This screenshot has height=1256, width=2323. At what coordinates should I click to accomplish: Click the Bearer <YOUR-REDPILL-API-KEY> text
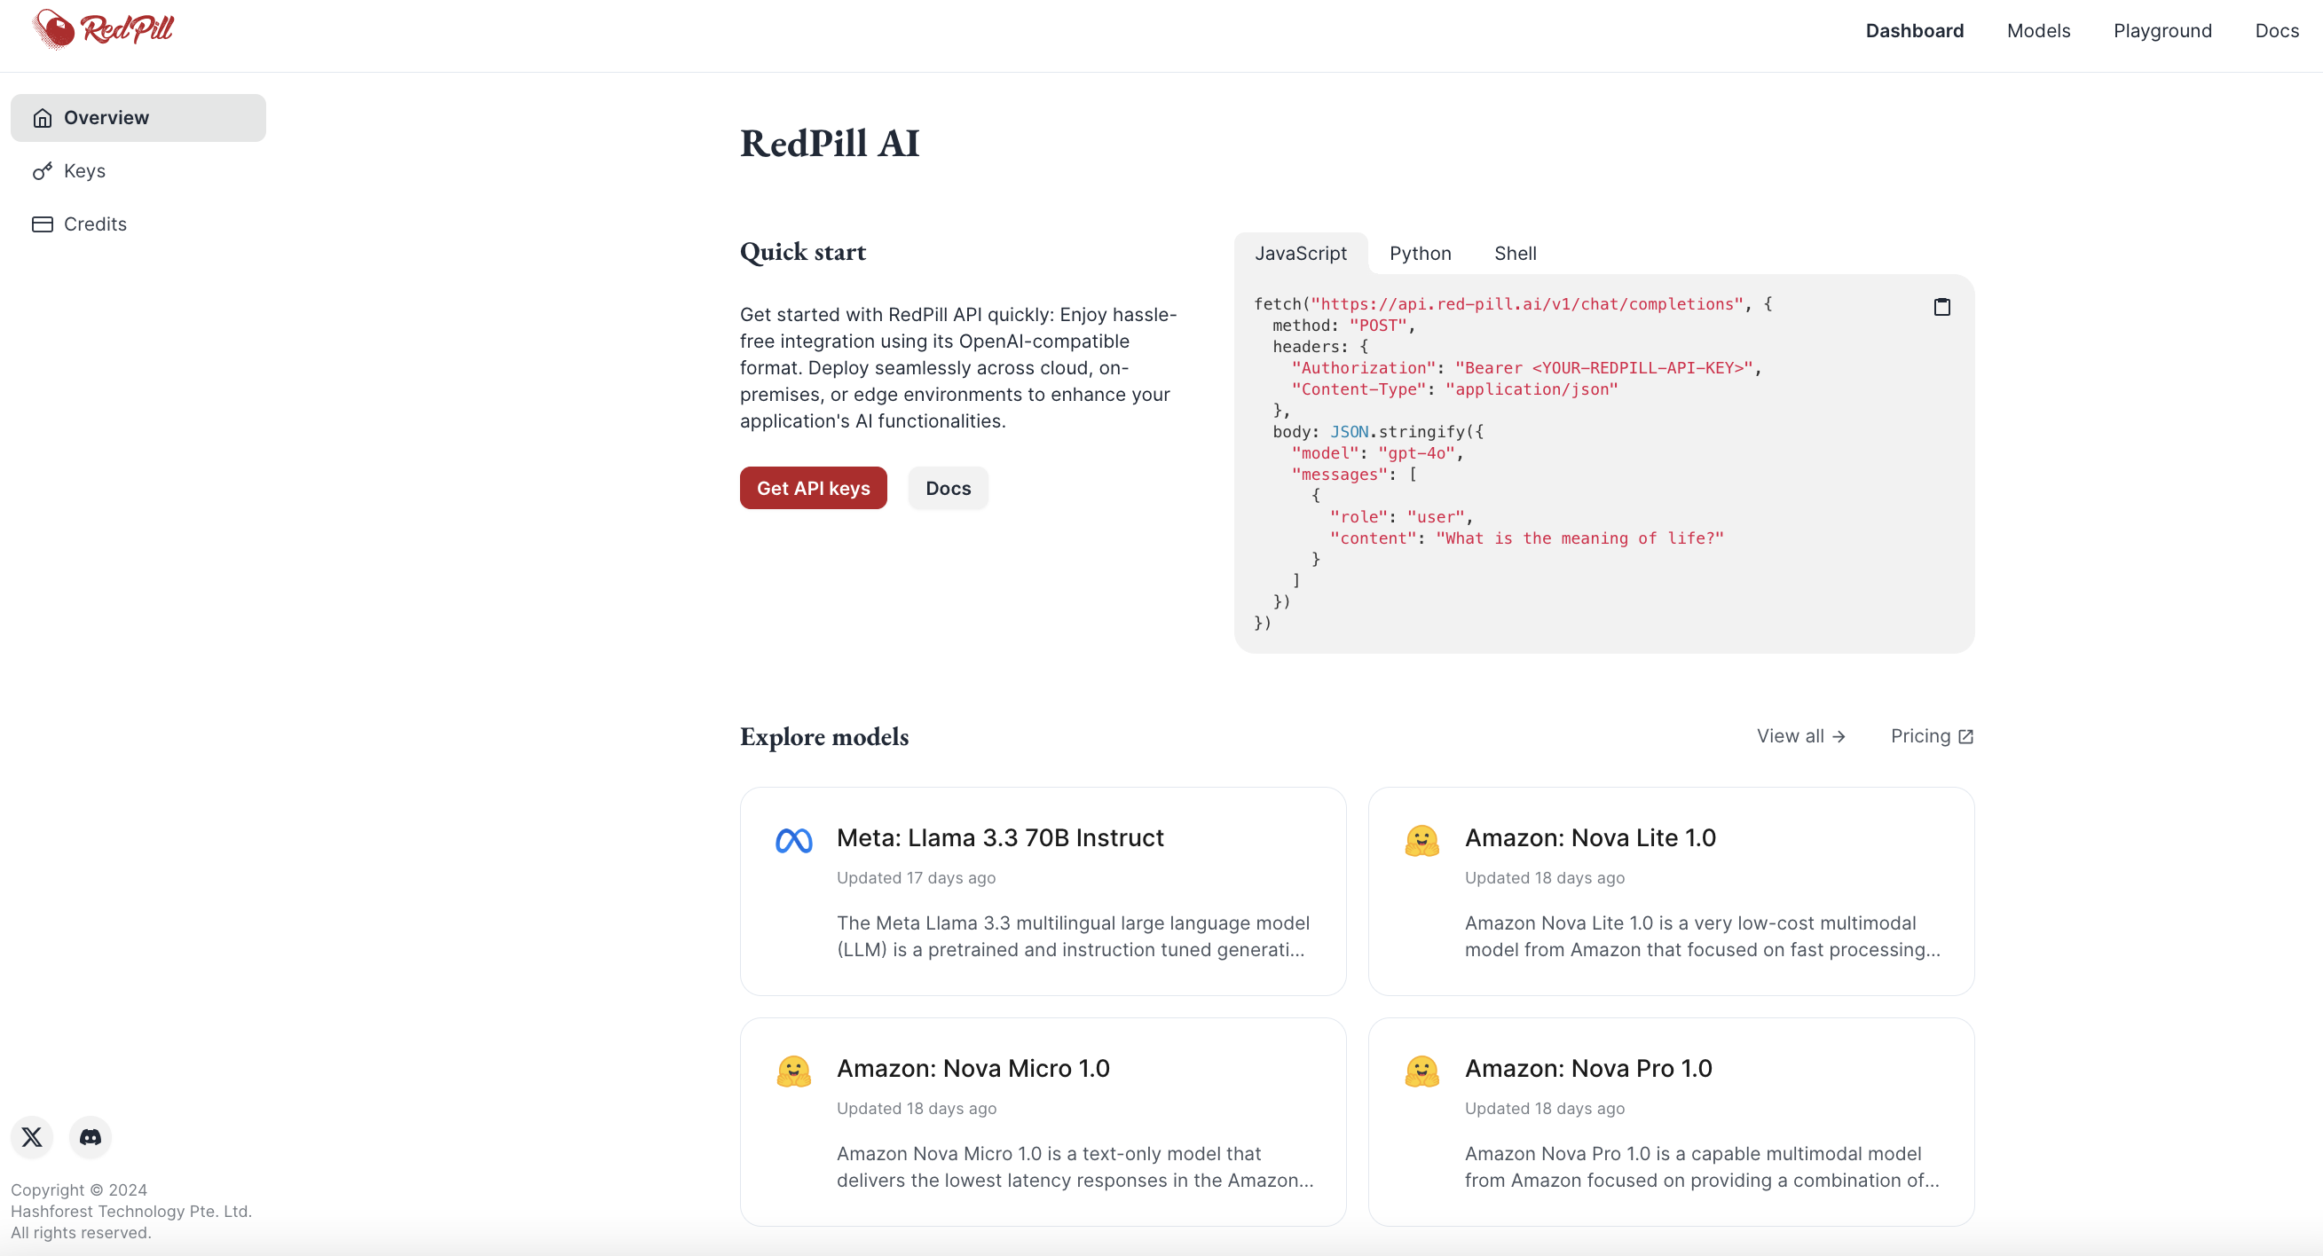click(x=1603, y=368)
